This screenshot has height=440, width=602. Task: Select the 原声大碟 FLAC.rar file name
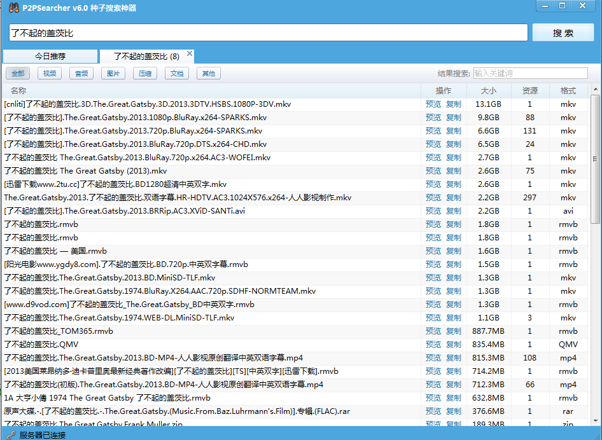click(177, 411)
